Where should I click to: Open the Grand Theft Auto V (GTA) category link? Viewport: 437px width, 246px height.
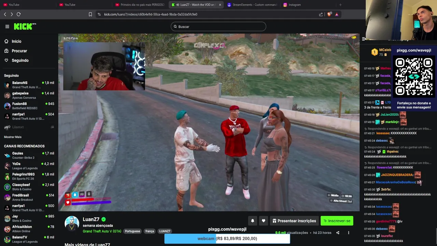point(102,231)
